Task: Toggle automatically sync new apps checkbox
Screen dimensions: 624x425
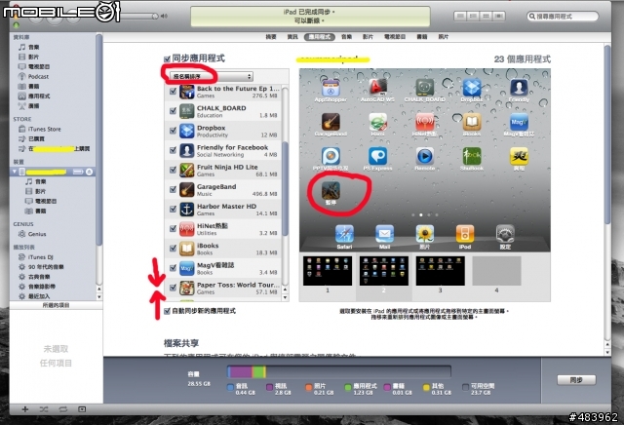Action: (x=167, y=311)
